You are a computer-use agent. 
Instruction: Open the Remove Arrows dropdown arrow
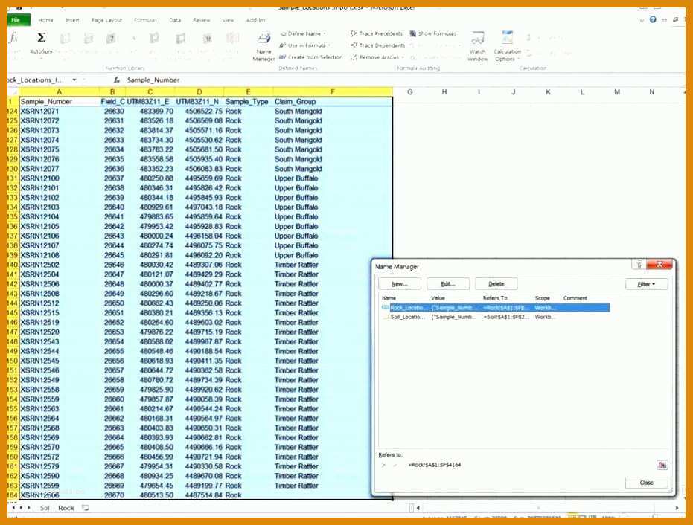point(403,57)
